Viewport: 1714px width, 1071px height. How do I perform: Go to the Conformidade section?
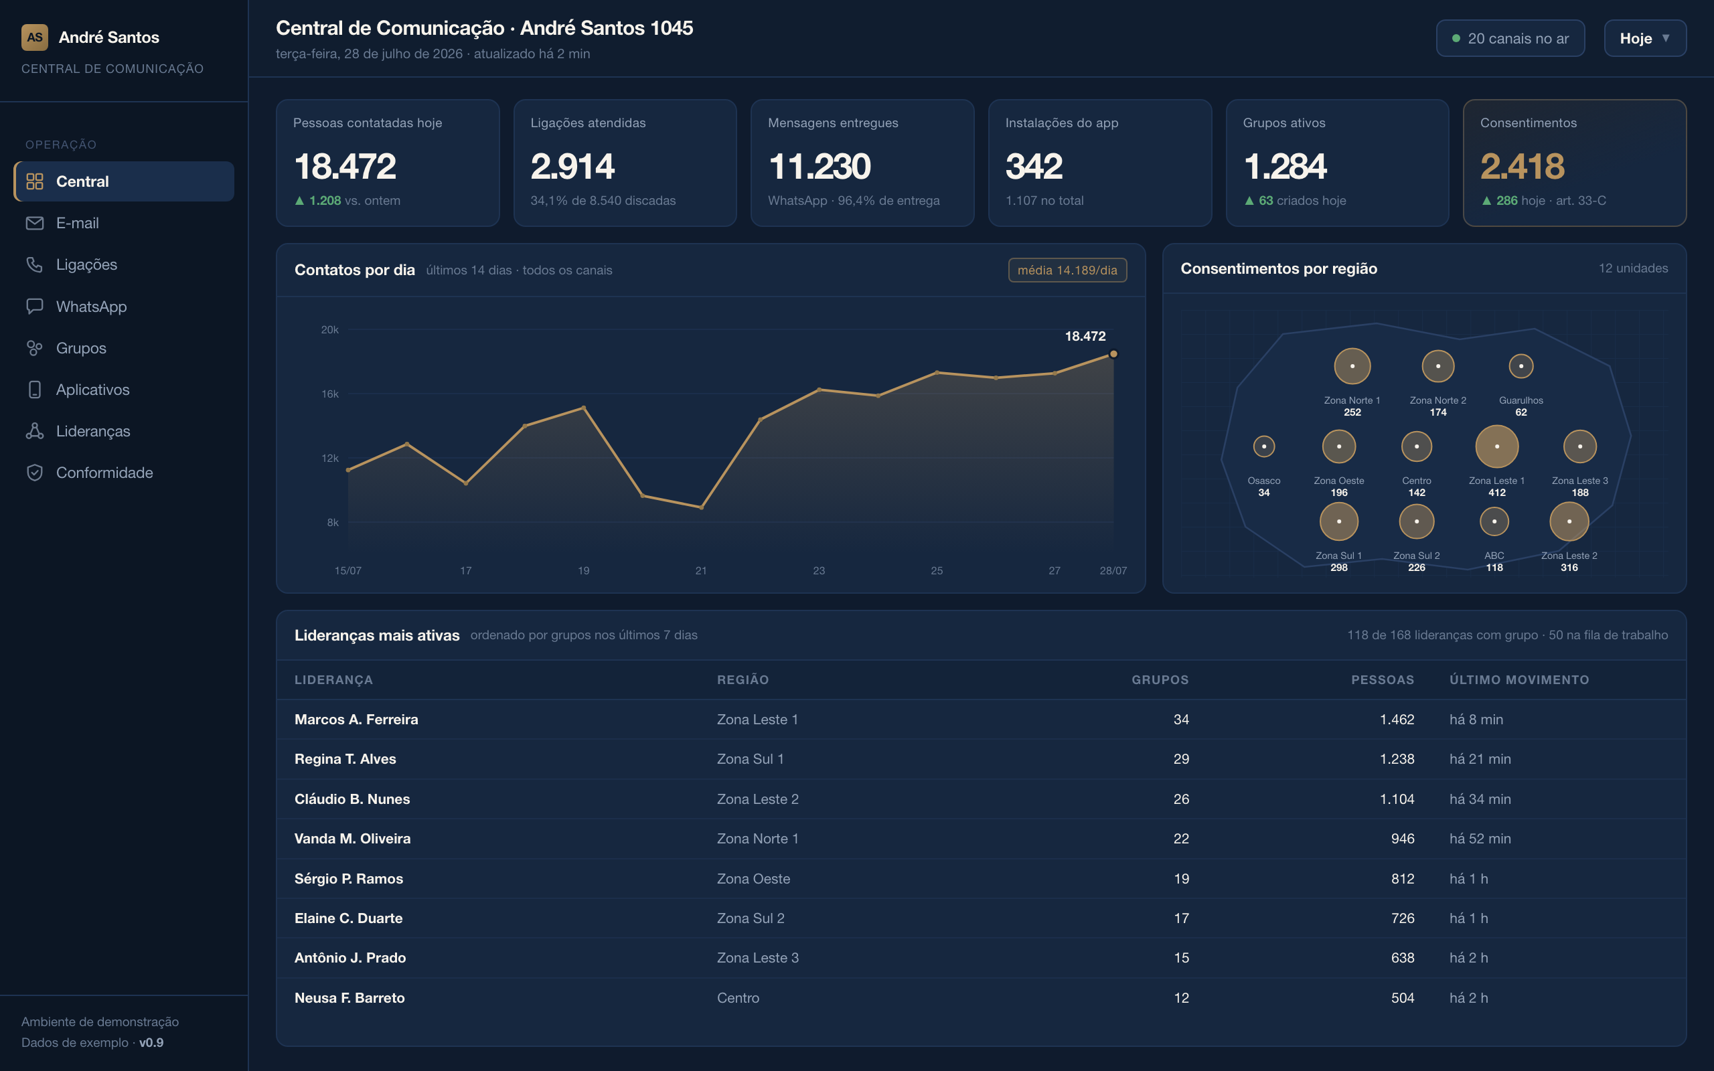tap(124, 473)
